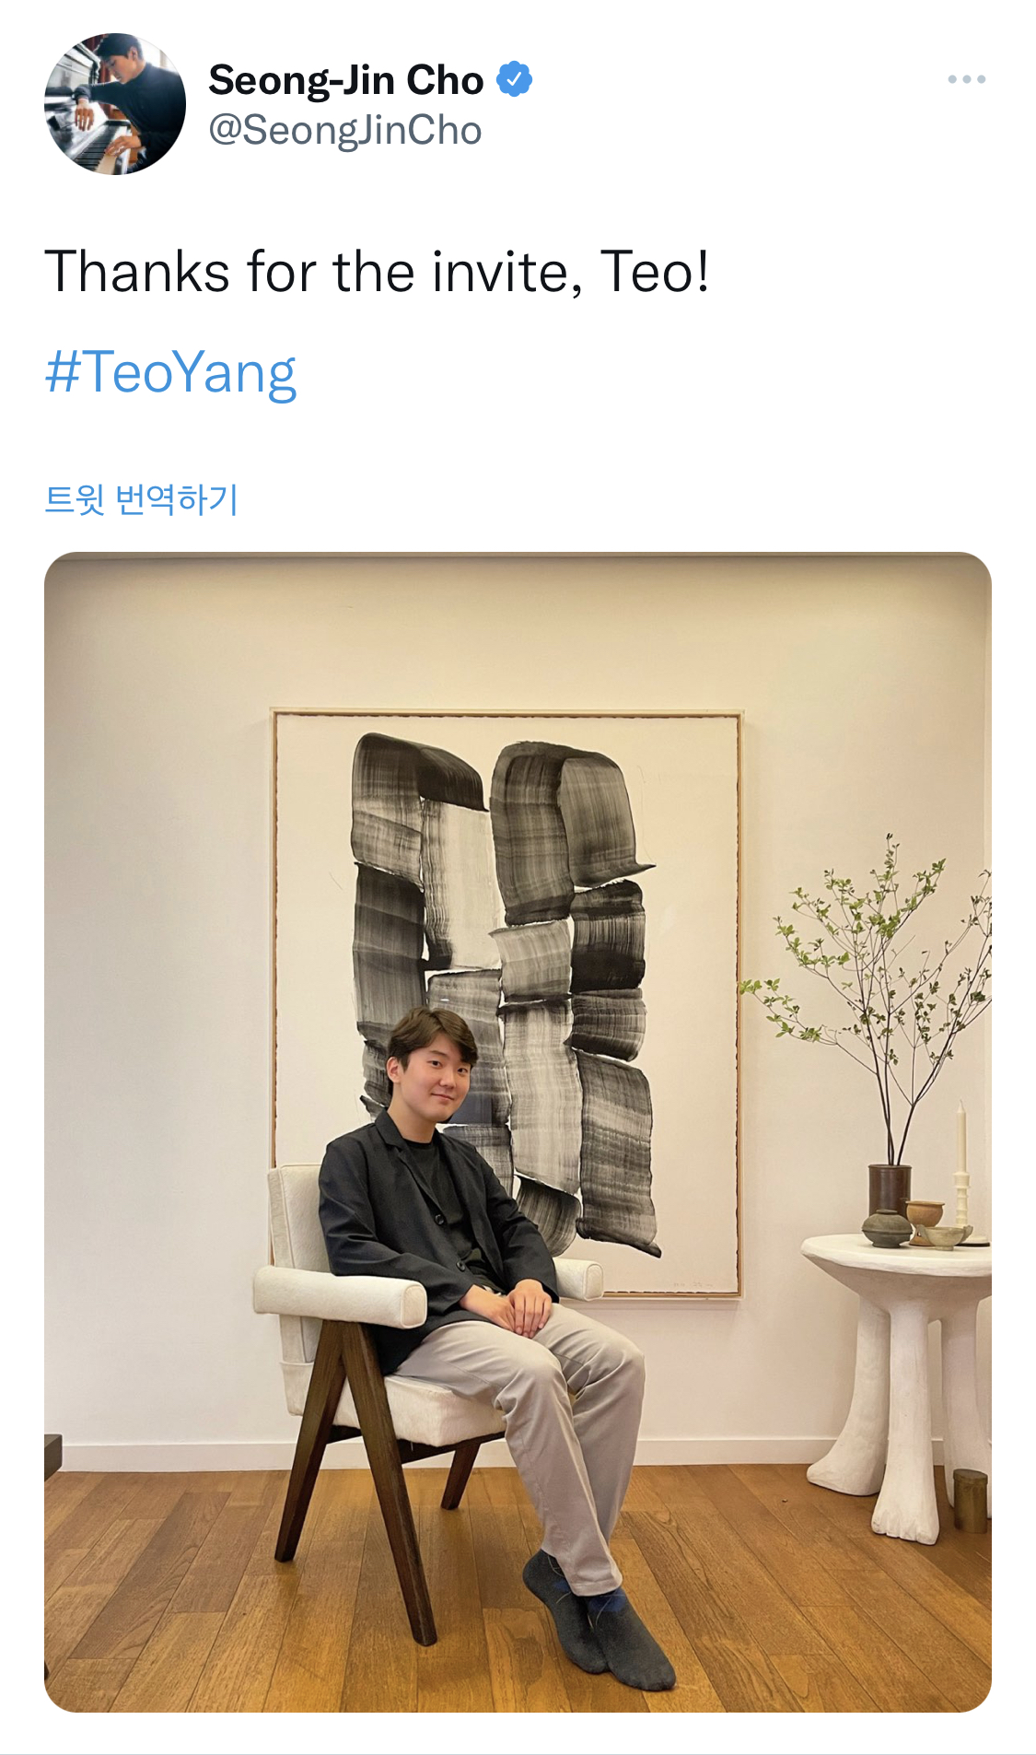This screenshot has width=1036, height=1755.
Task: Click the display name Seong-Jin Cho
Action: 345,81
